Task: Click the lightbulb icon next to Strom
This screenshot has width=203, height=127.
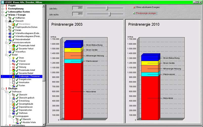Action: (x=13, y=58)
